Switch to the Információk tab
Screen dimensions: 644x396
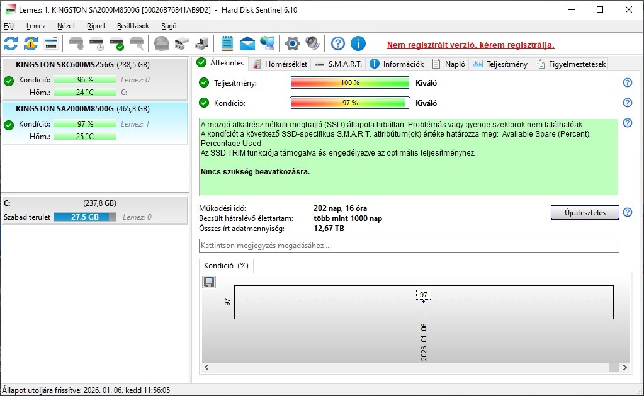[397, 64]
